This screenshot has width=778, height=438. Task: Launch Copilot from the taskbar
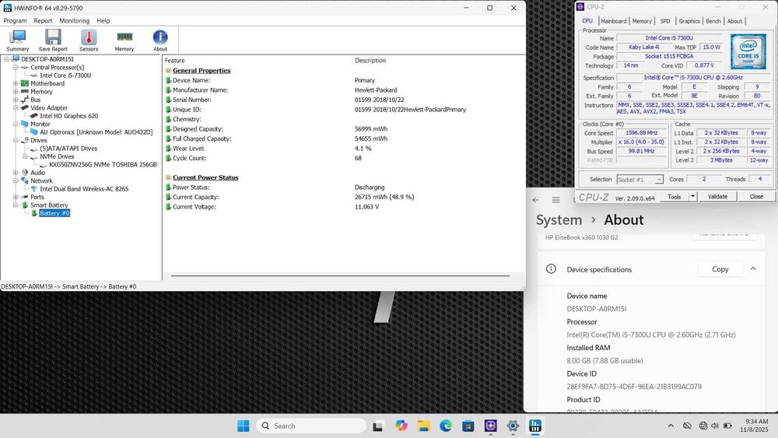click(401, 426)
